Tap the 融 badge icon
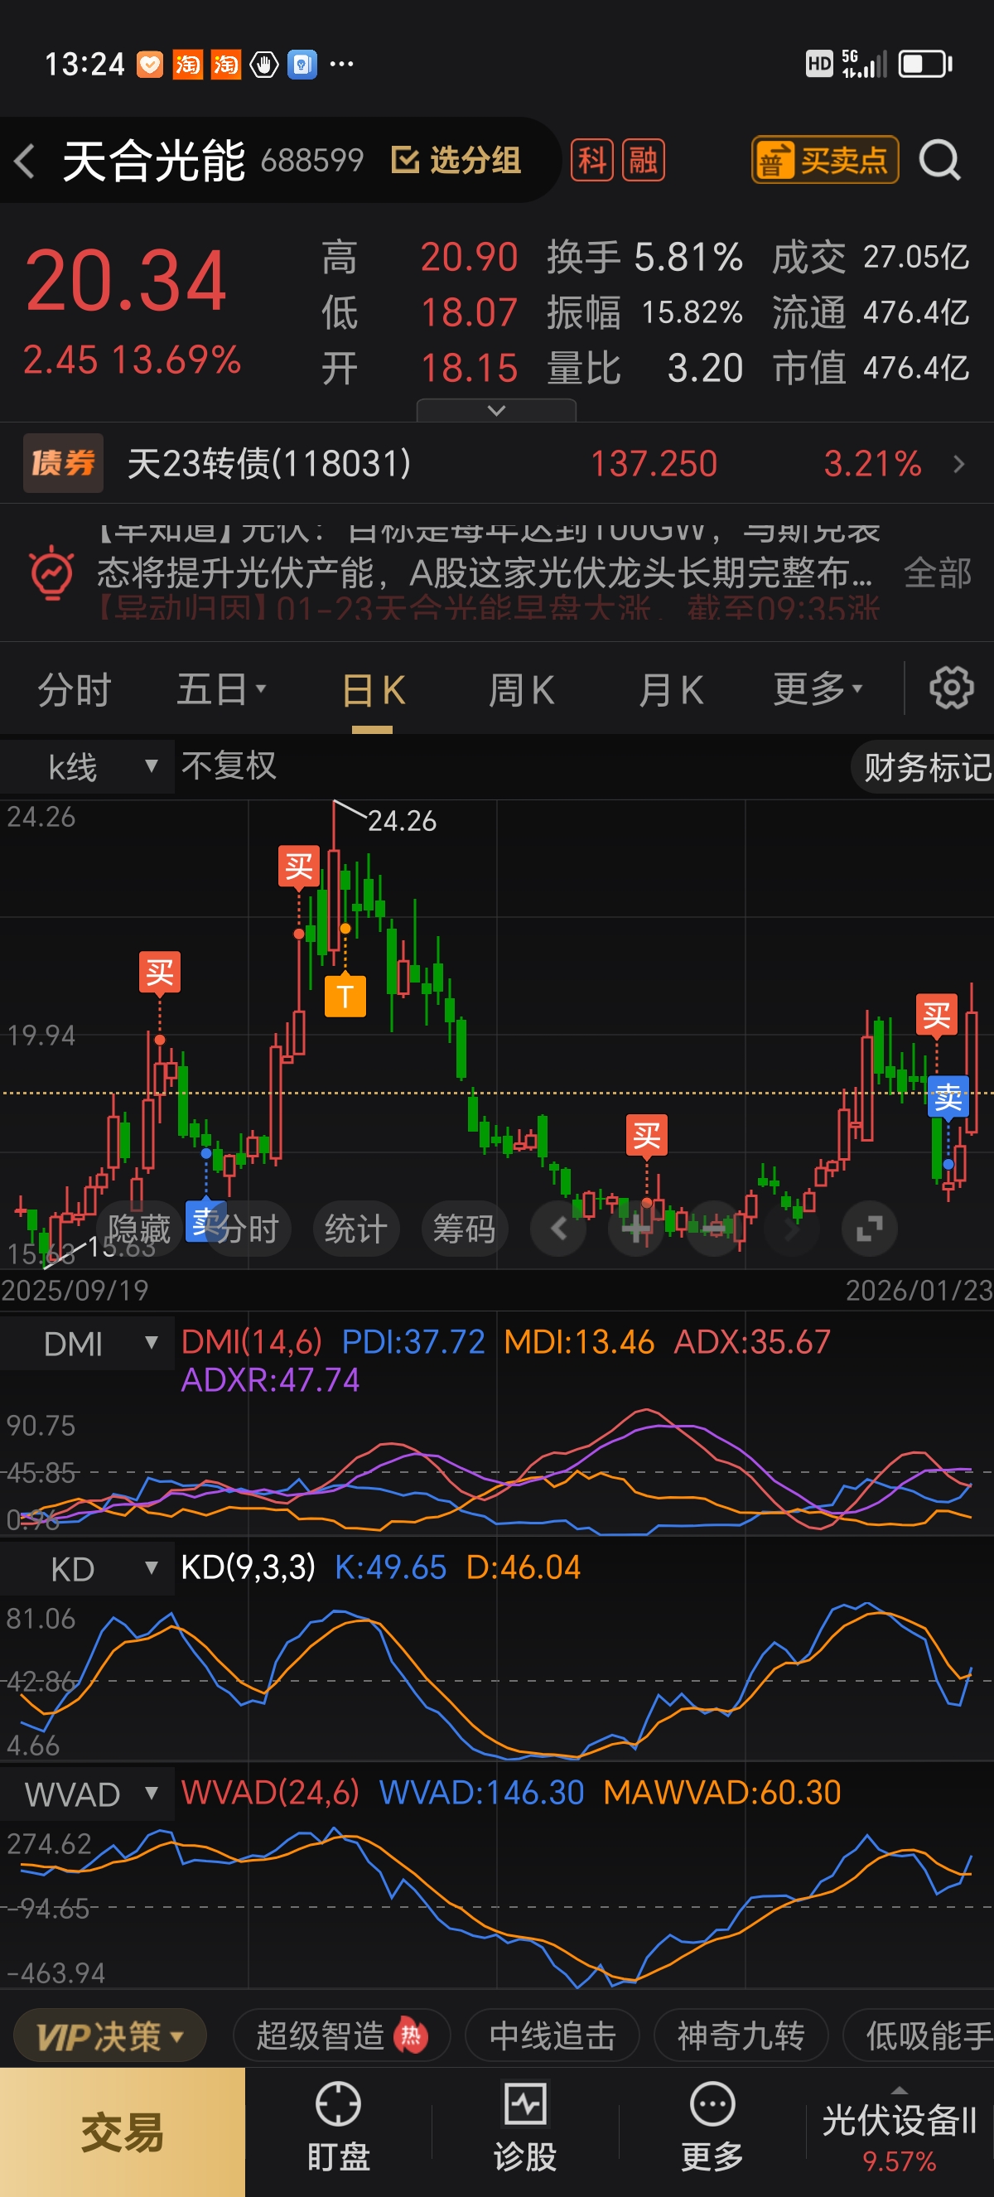994x2197 pixels. click(644, 161)
